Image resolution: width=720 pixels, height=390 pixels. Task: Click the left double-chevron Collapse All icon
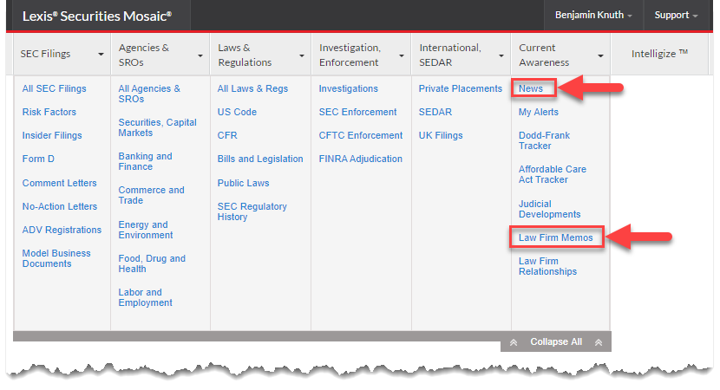pos(514,342)
